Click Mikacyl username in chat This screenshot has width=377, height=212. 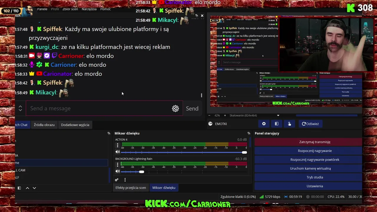click(x=46, y=92)
